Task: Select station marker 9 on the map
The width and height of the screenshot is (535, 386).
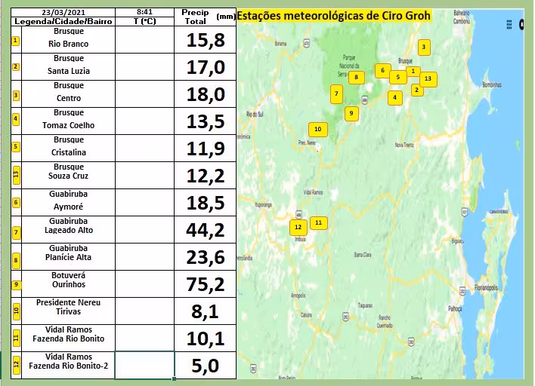Action: 351,114
